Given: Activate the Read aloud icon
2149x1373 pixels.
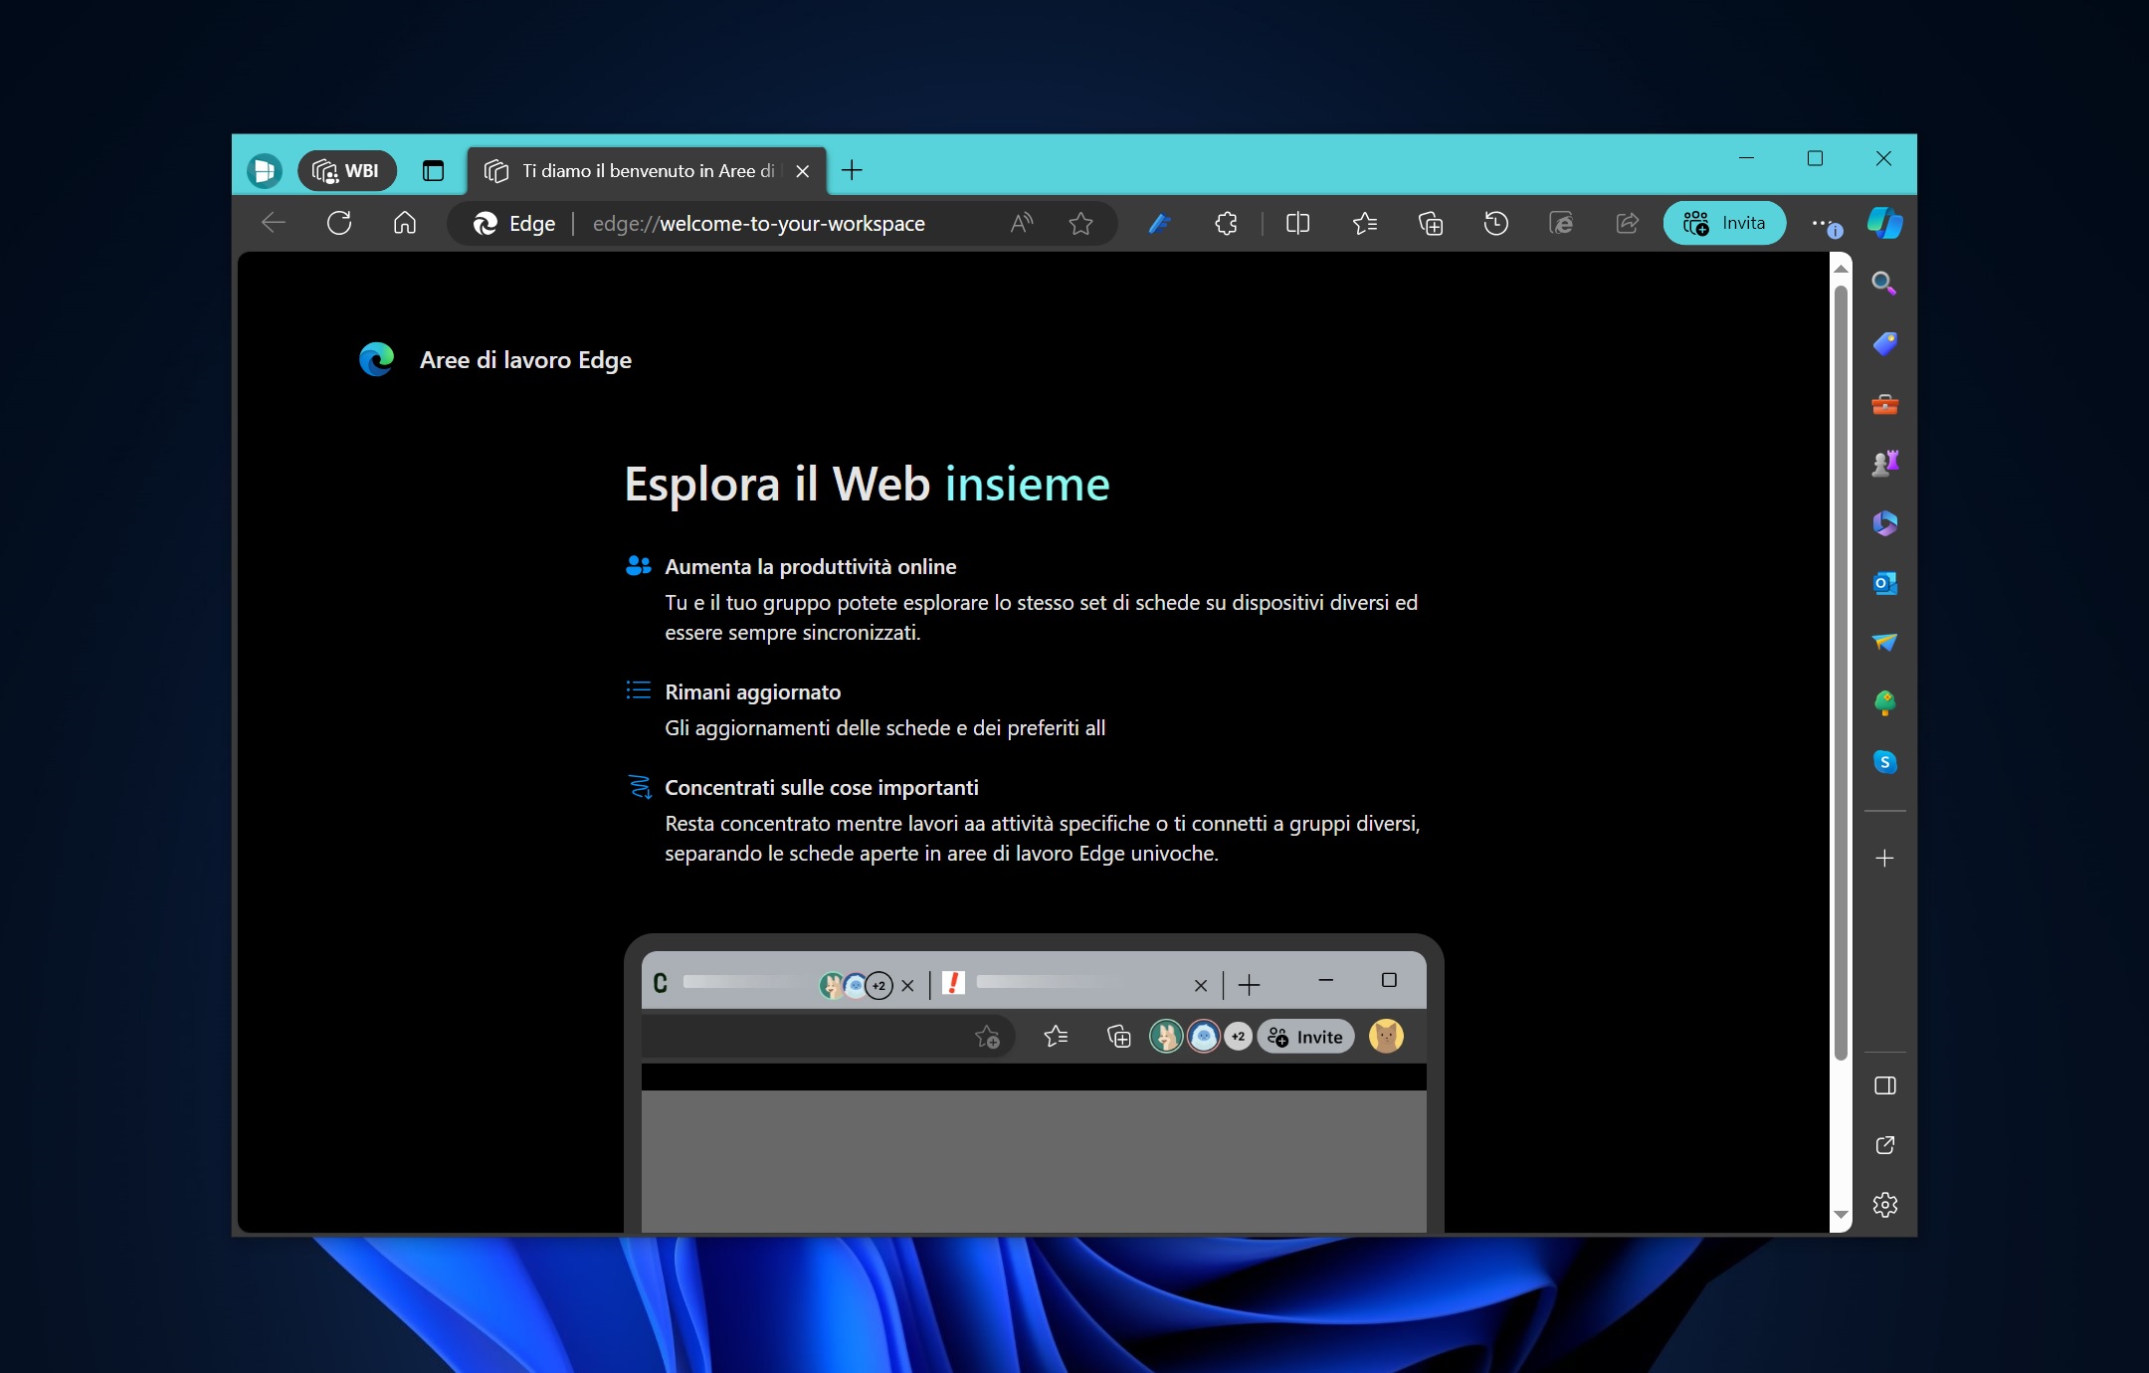Looking at the screenshot, I should pyautogui.click(x=1022, y=223).
